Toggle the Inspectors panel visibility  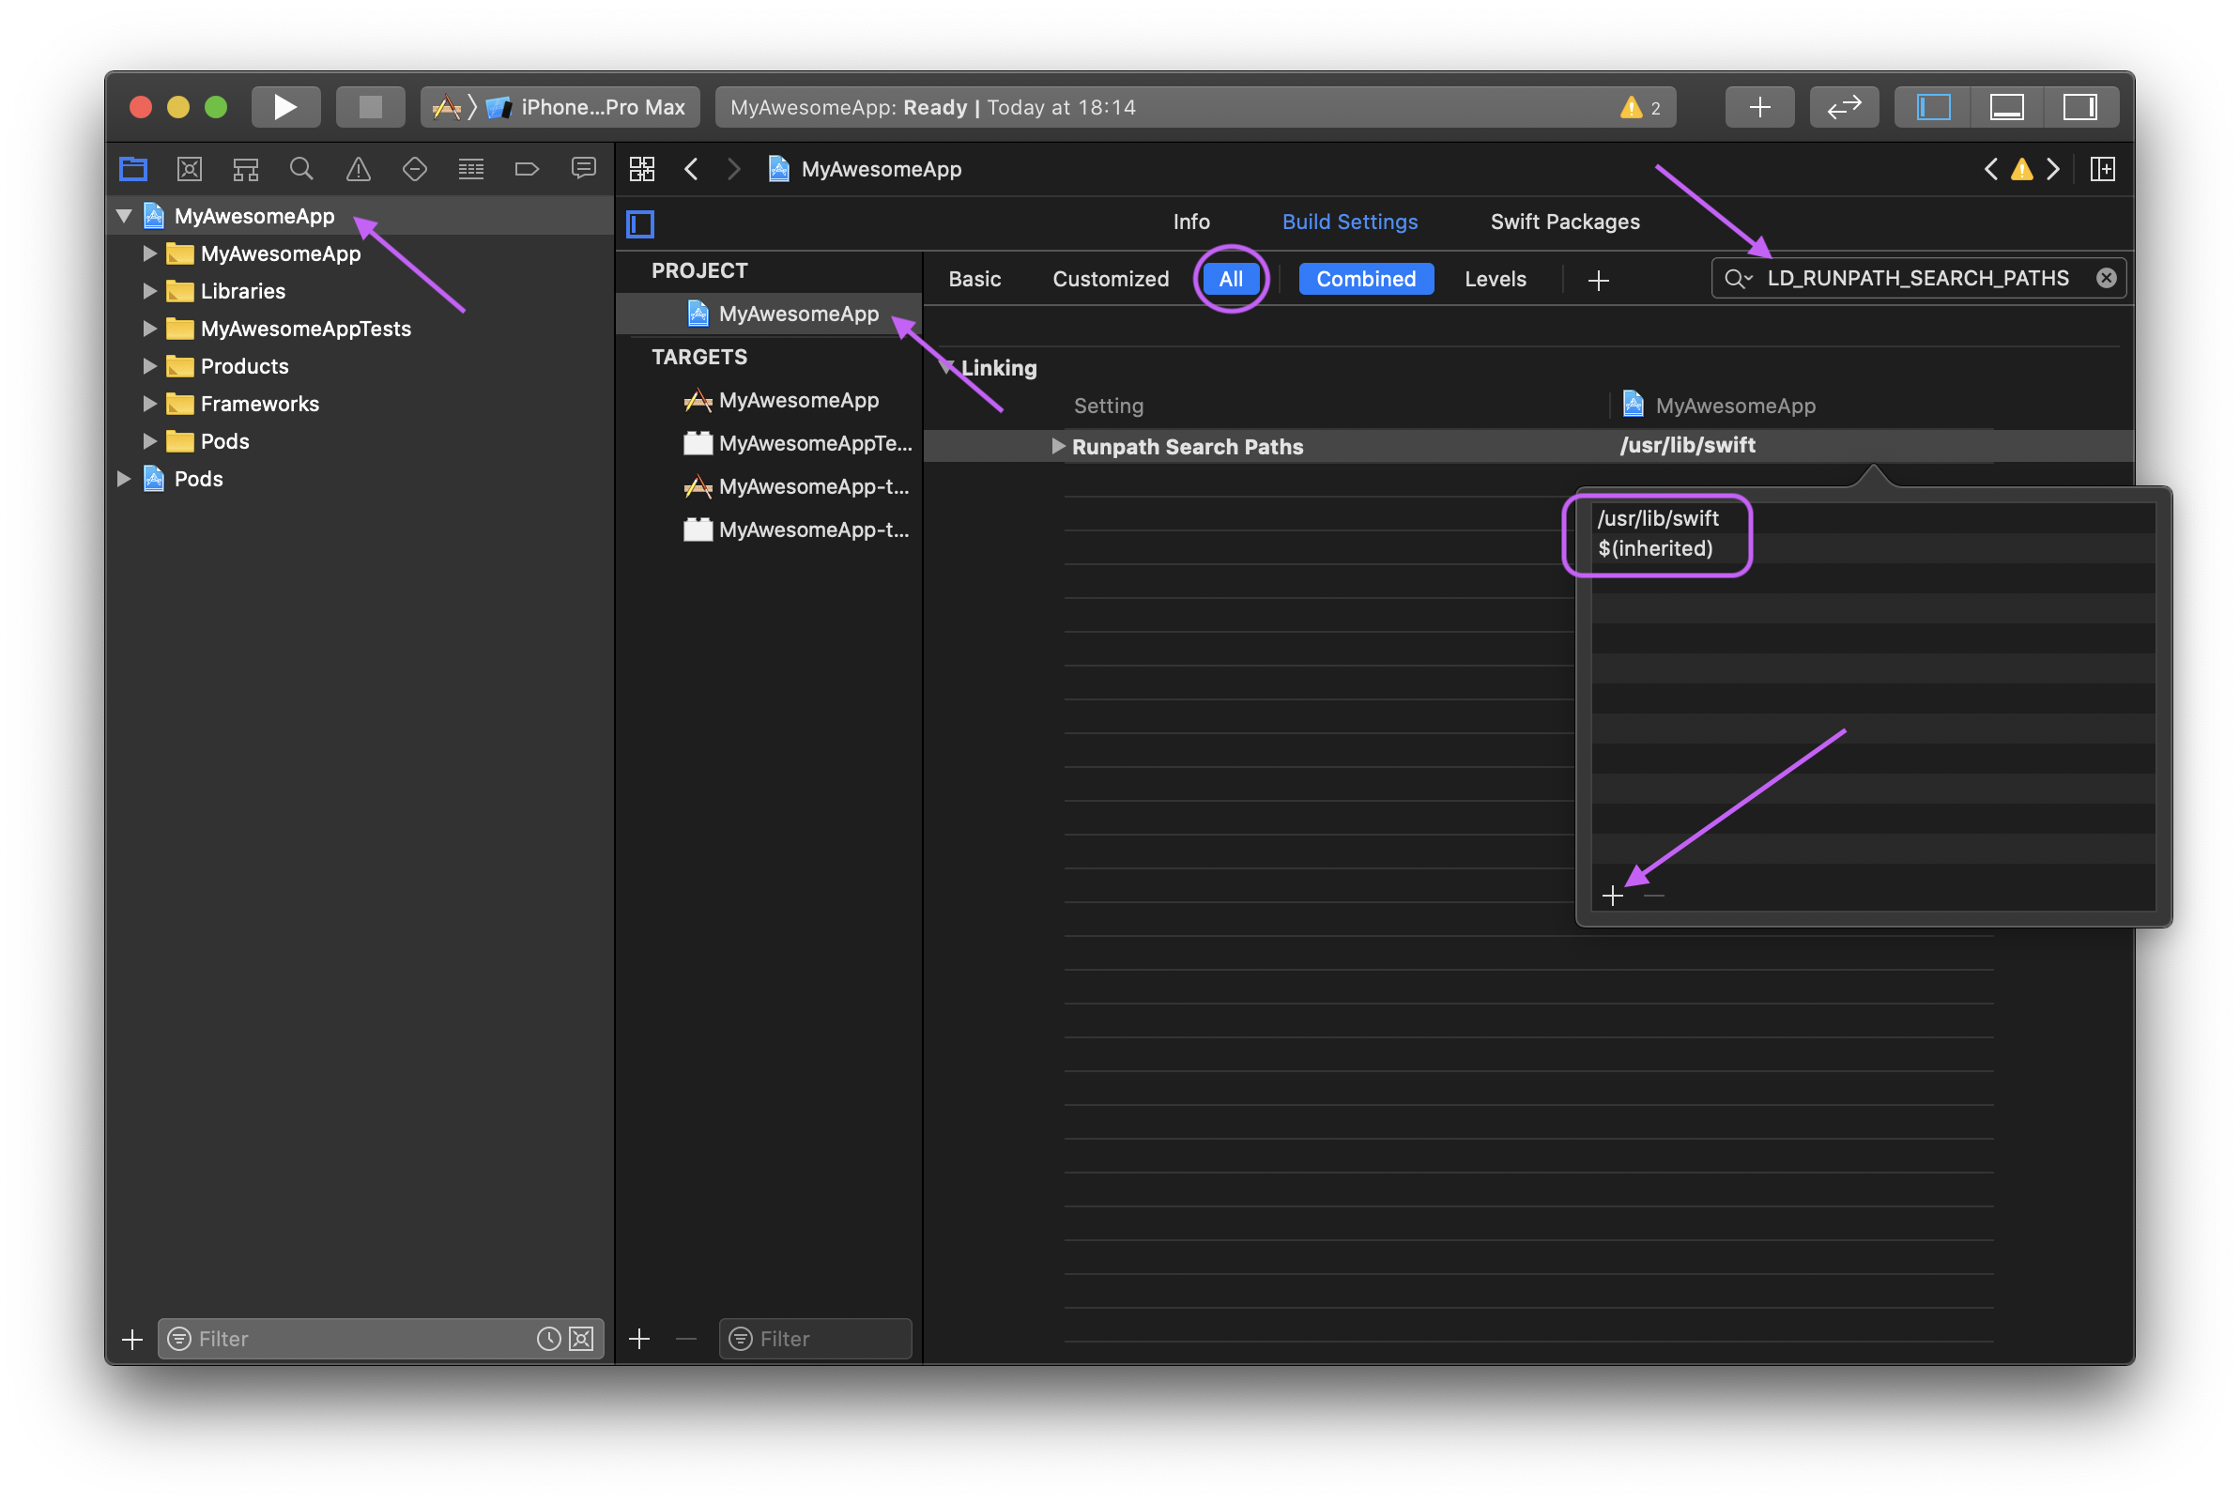(2079, 106)
